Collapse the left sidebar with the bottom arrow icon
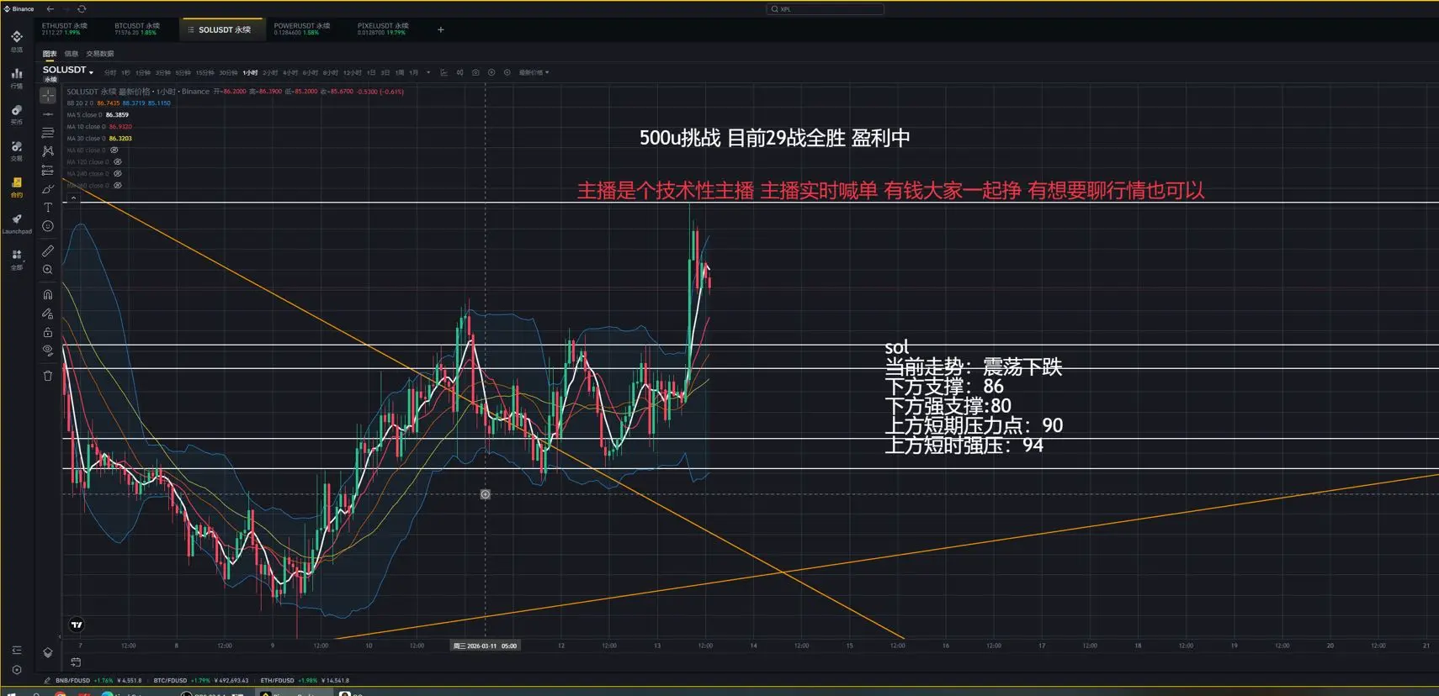Screen dimensions: 1439x696 pos(17,650)
